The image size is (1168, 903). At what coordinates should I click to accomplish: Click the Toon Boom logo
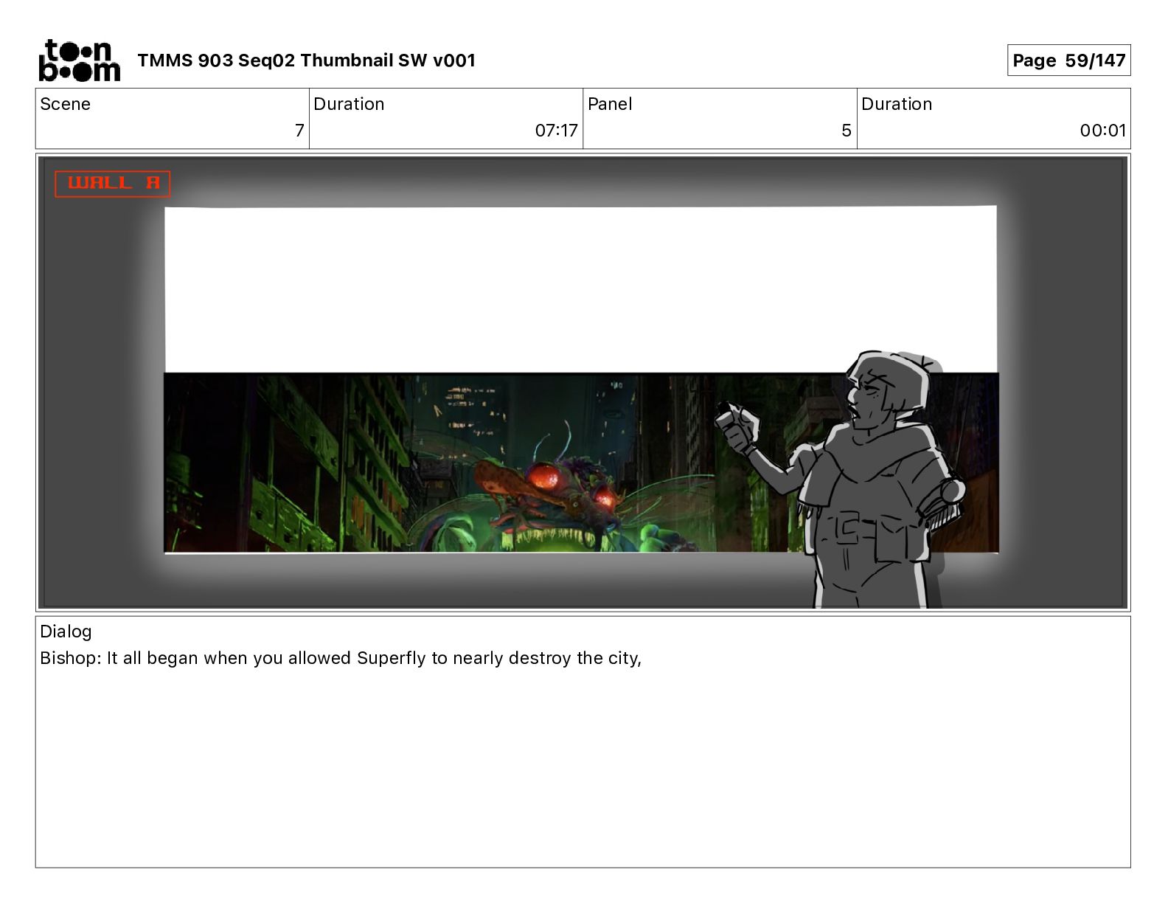pos(79,60)
